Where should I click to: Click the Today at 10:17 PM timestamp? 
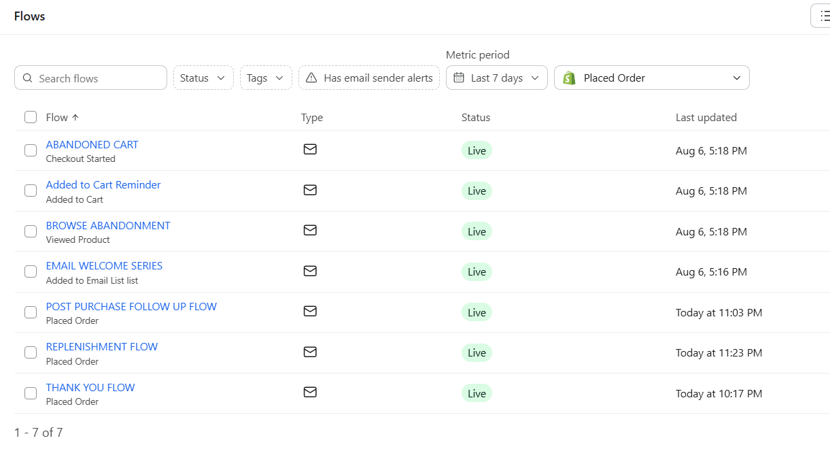(x=719, y=393)
